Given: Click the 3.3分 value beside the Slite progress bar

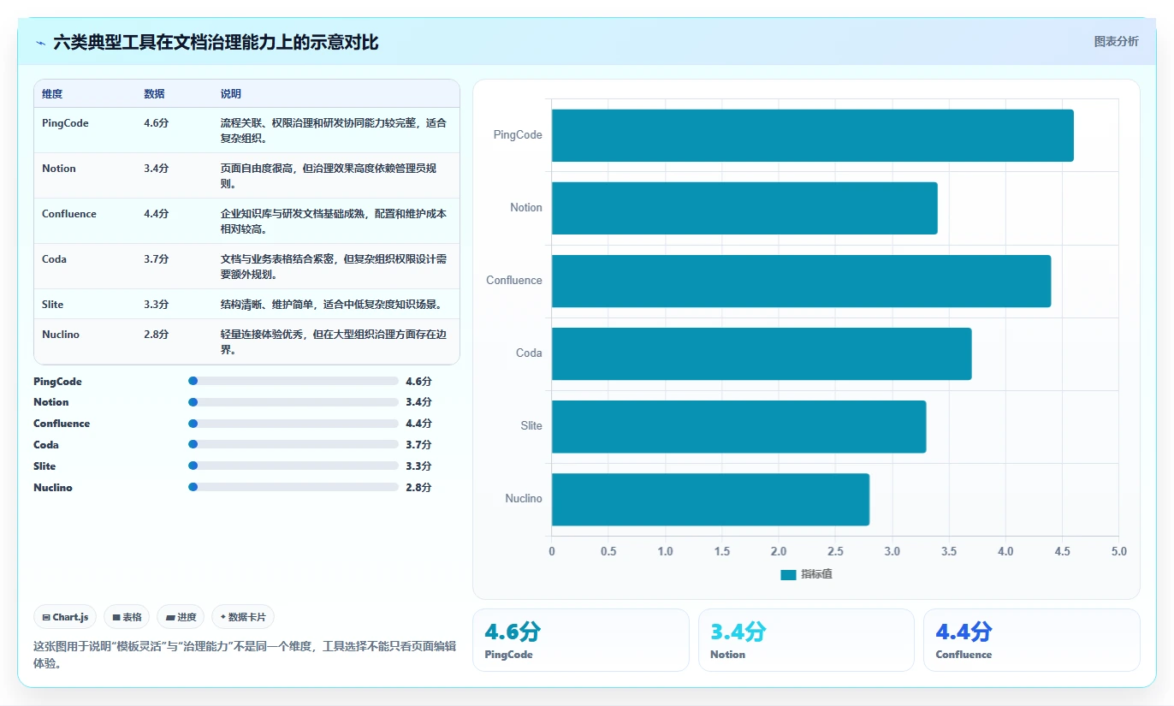Looking at the screenshot, I should click(x=418, y=466).
